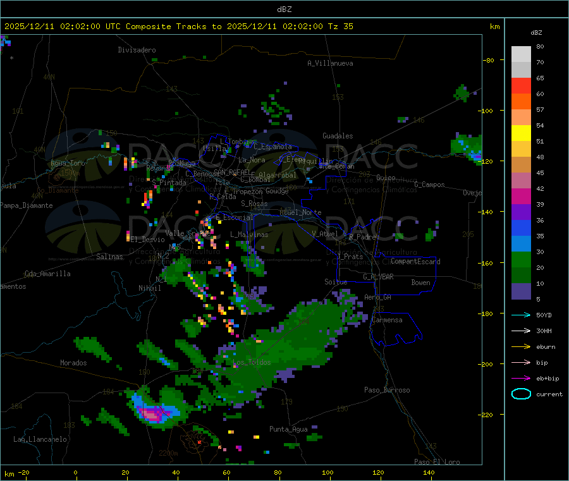Click the 'Aero_GA' map label
Image resolution: width=569 pixels, height=481 pixels.
click(x=377, y=297)
